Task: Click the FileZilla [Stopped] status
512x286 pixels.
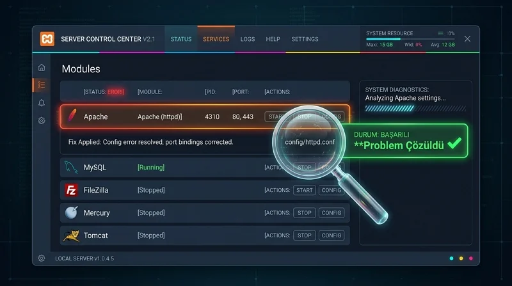Action: [151, 190]
